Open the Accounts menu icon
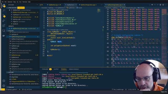168x94 pixels. pos(4,81)
